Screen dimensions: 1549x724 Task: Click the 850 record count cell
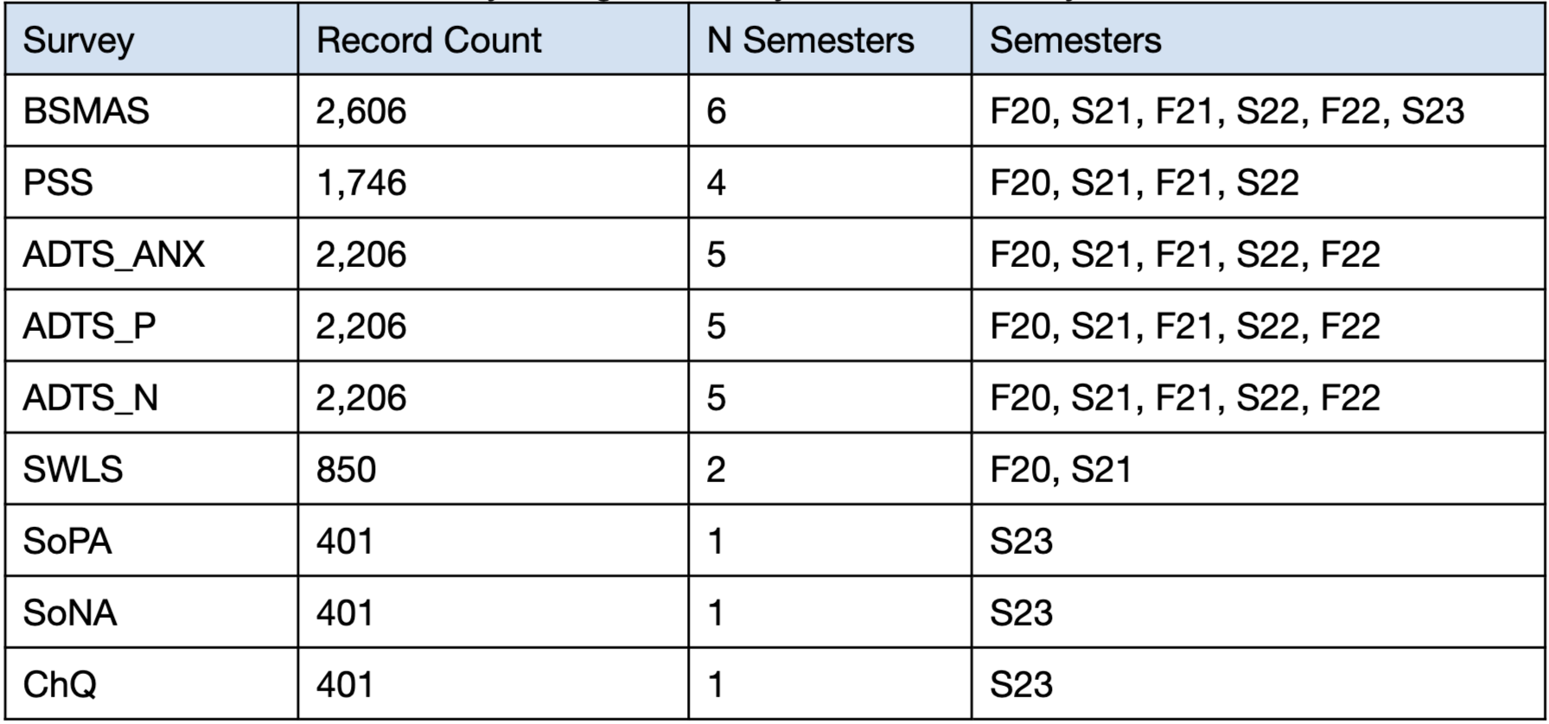pyautogui.click(x=493, y=469)
